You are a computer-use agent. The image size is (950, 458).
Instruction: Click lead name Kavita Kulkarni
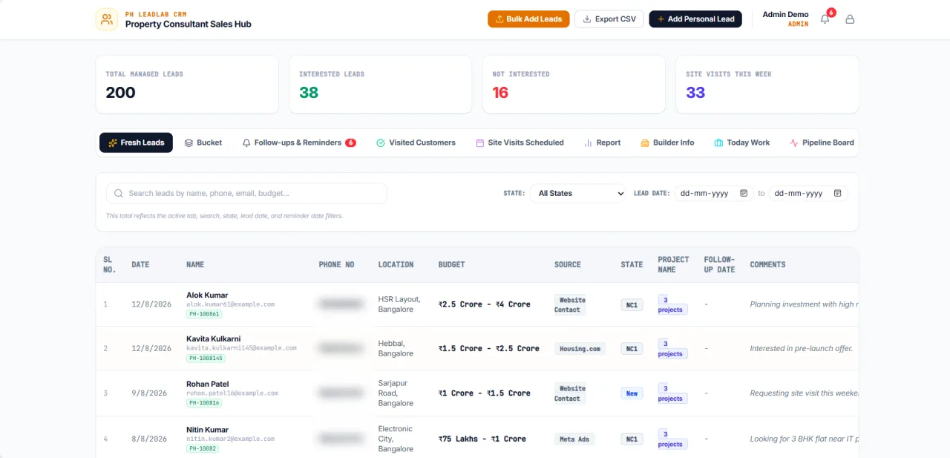[214, 339]
